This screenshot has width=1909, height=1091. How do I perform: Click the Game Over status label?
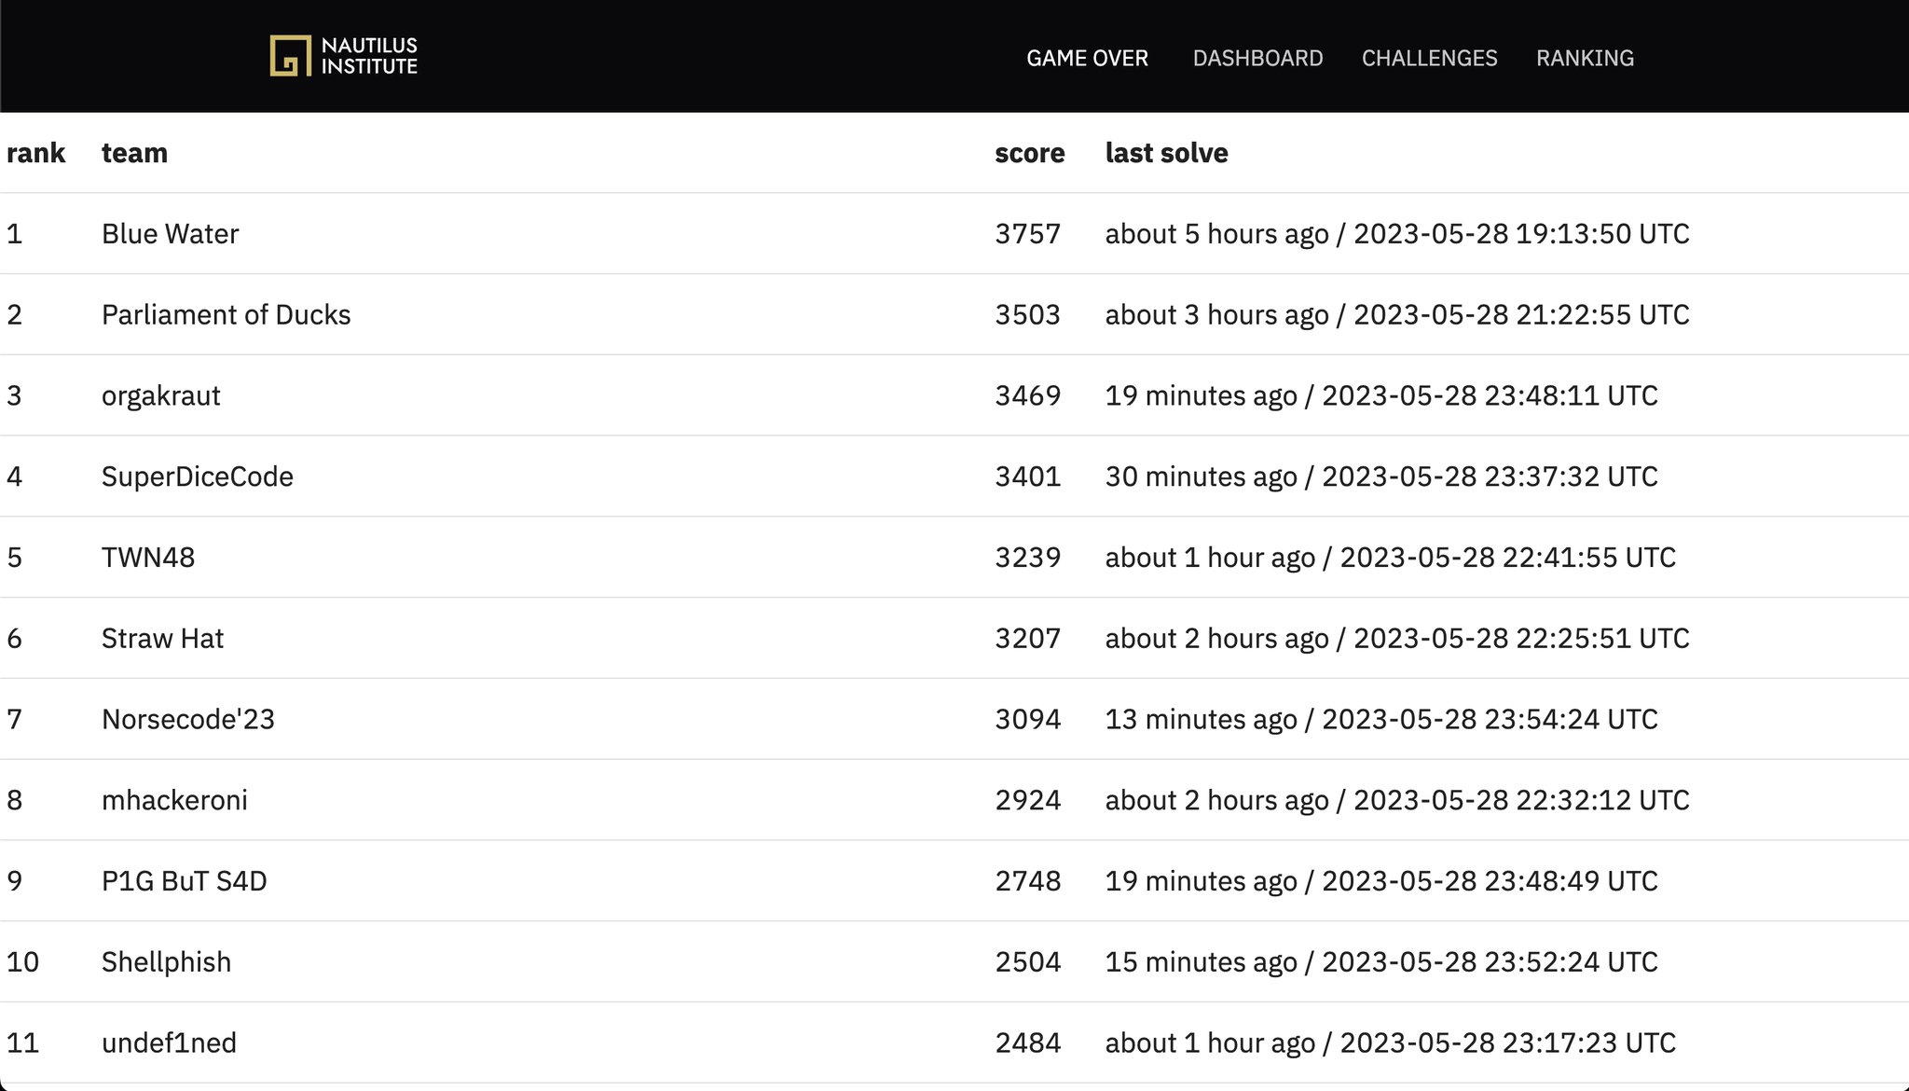(1087, 58)
